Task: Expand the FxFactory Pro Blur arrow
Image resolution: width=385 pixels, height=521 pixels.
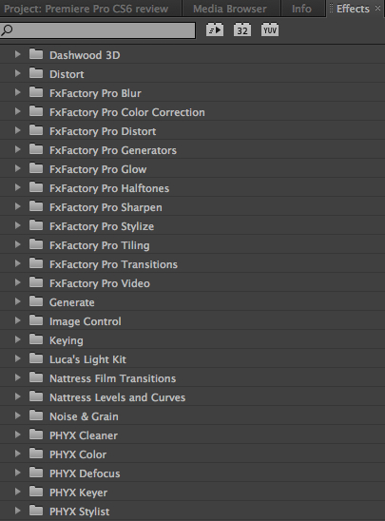Action: click(x=18, y=92)
